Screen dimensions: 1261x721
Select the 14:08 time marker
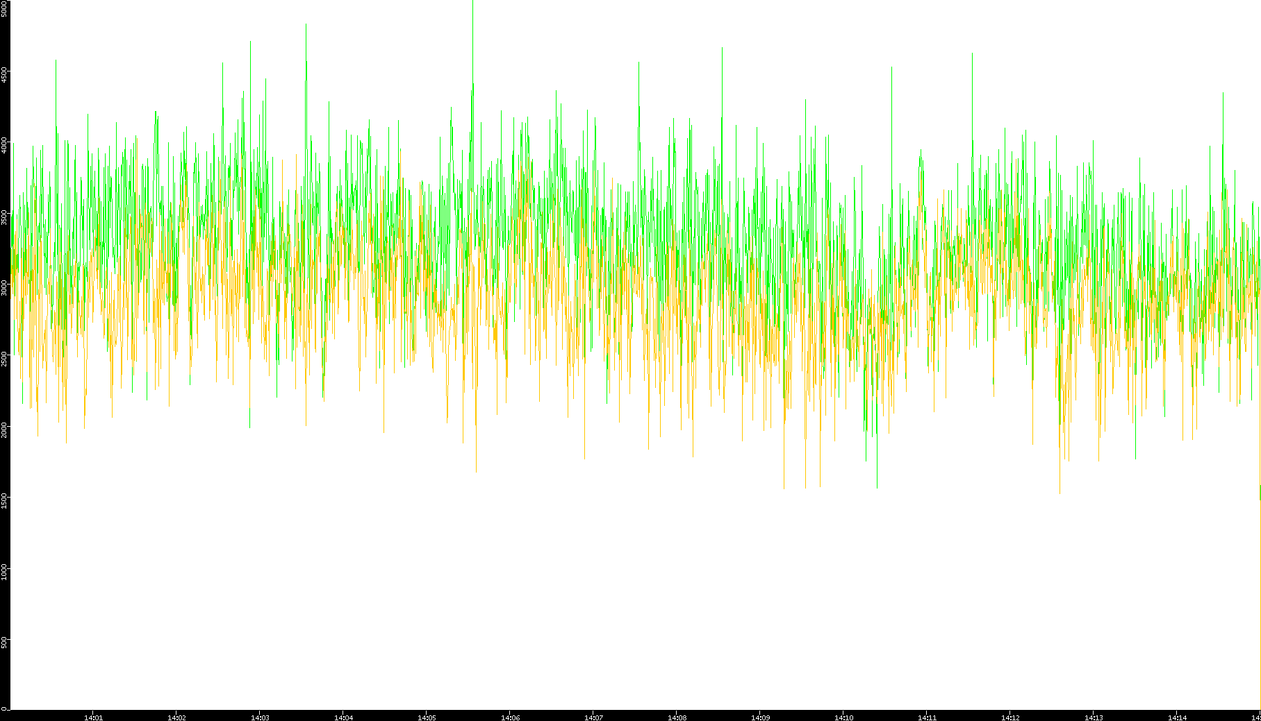tap(677, 717)
